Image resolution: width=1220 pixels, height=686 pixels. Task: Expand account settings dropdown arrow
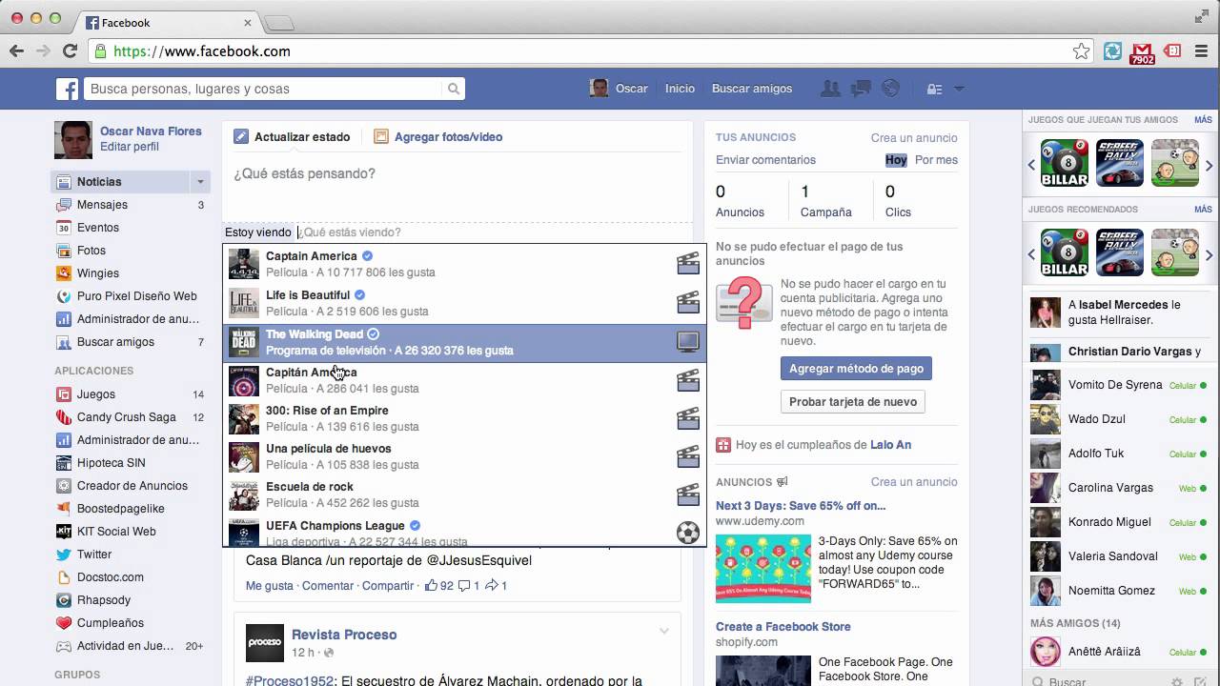(x=959, y=89)
